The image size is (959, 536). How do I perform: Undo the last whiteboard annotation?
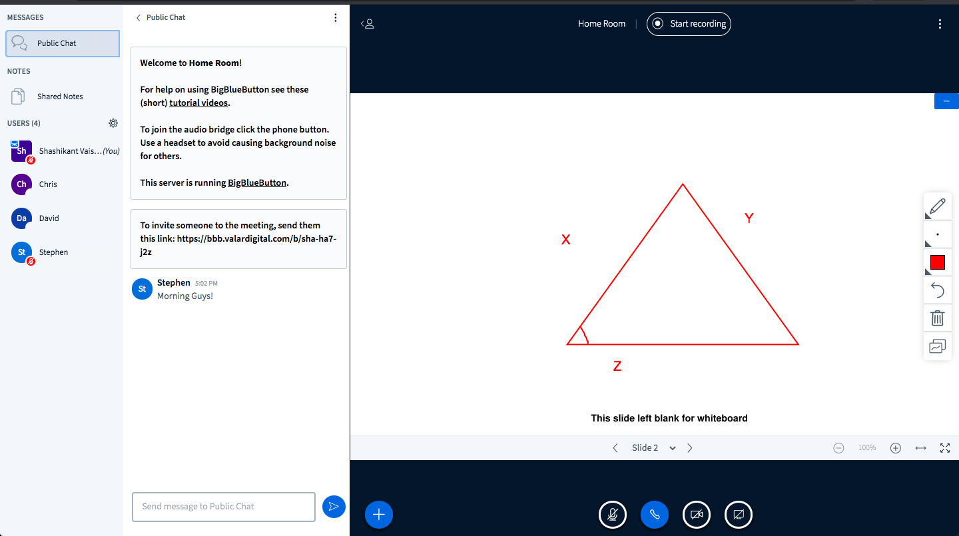coord(937,290)
